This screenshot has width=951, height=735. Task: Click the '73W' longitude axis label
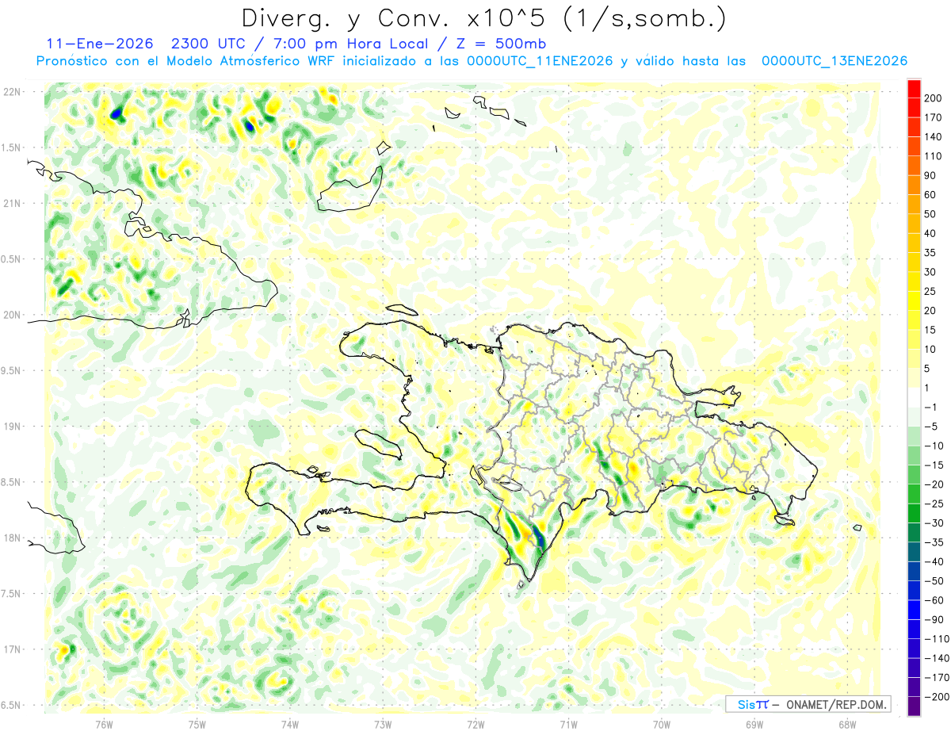tap(383, 724)
